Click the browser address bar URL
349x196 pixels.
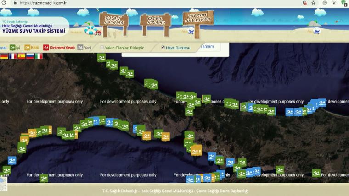pos(43,3)
